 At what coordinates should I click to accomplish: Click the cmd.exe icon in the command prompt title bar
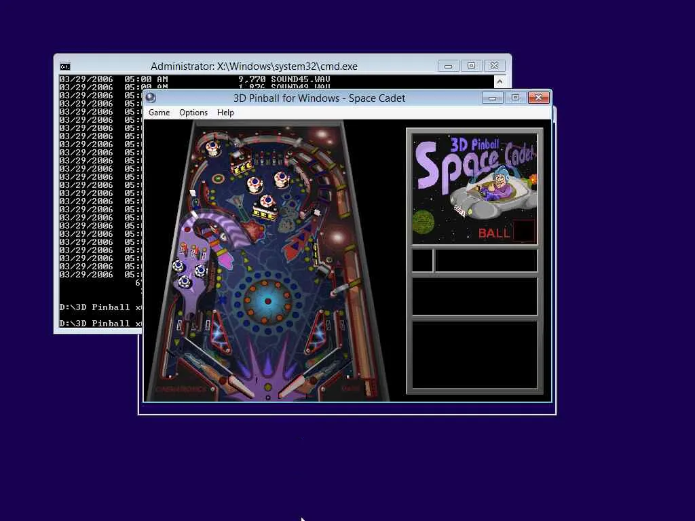click(x=65, y=66)
